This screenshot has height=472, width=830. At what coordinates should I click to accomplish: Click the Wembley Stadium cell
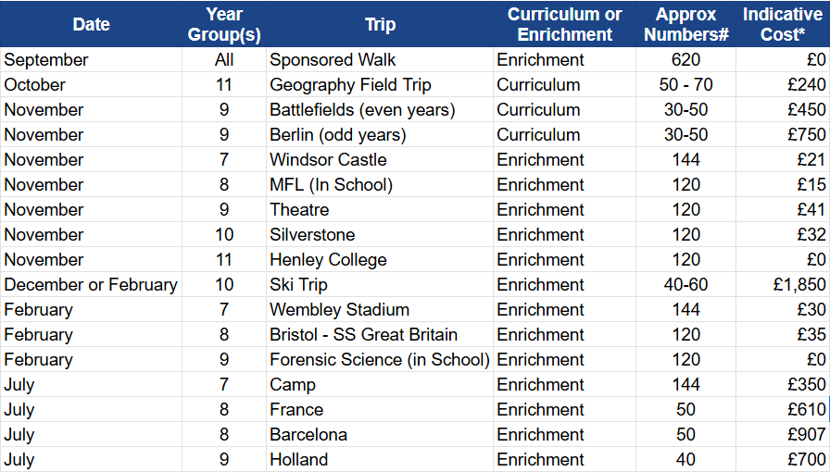tap(380, 309)
